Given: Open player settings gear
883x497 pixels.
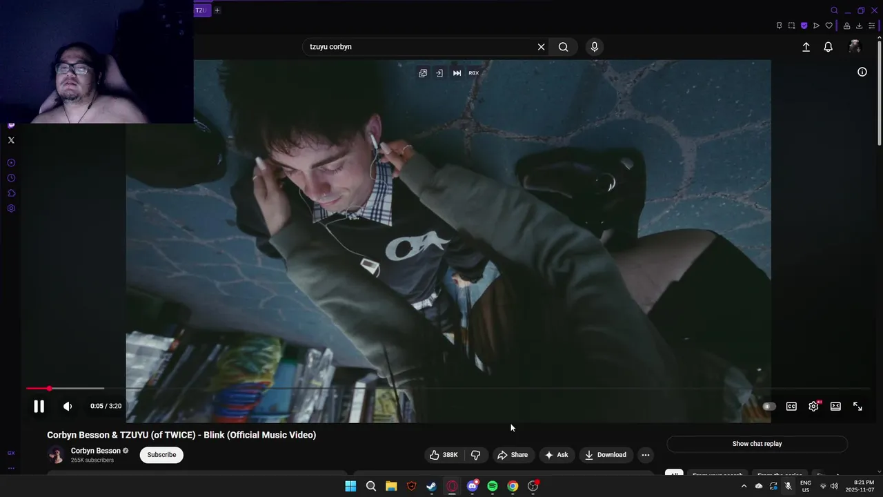Looking at the screenshot, I should click(813, 407).
